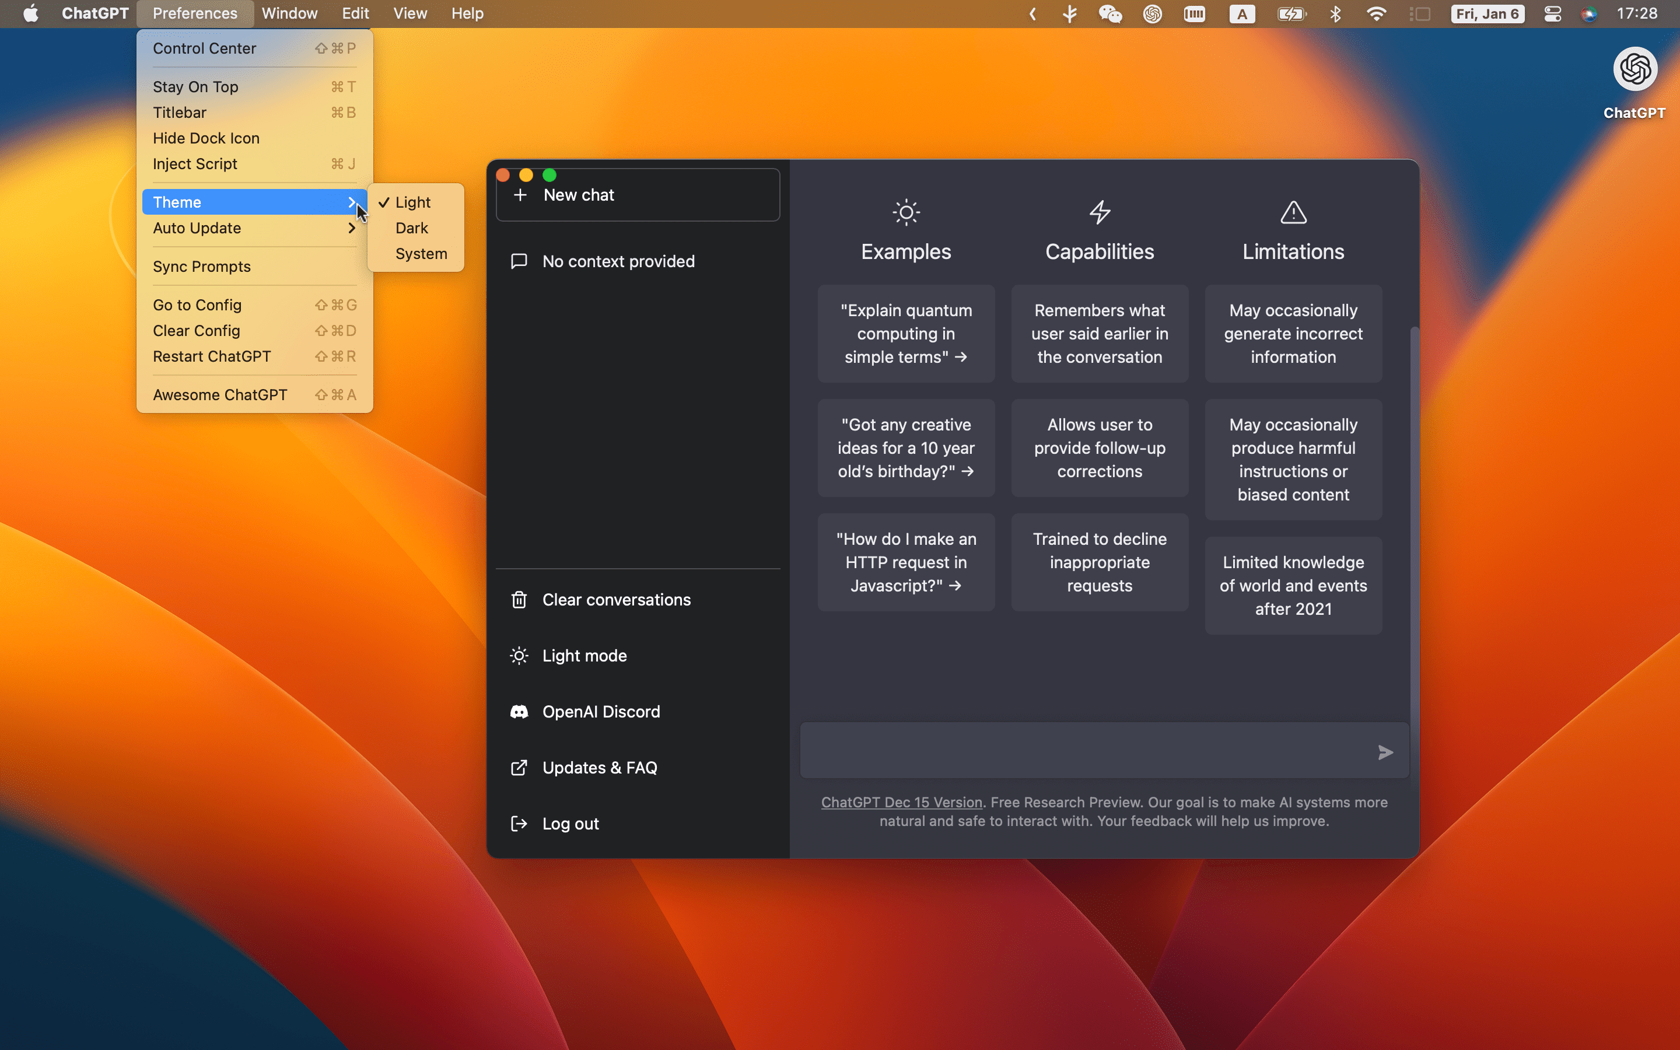Image resolution: width=1680 pixels, height=1050 pixels.
Task: Select the System theme option
Action: click(421, 254)
